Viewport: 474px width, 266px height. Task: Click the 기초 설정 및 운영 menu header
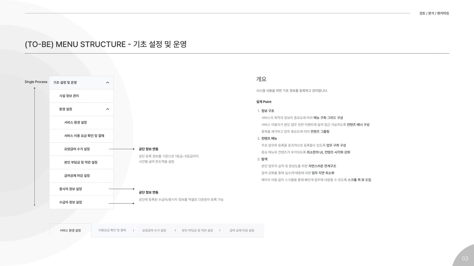click(81, 82)
